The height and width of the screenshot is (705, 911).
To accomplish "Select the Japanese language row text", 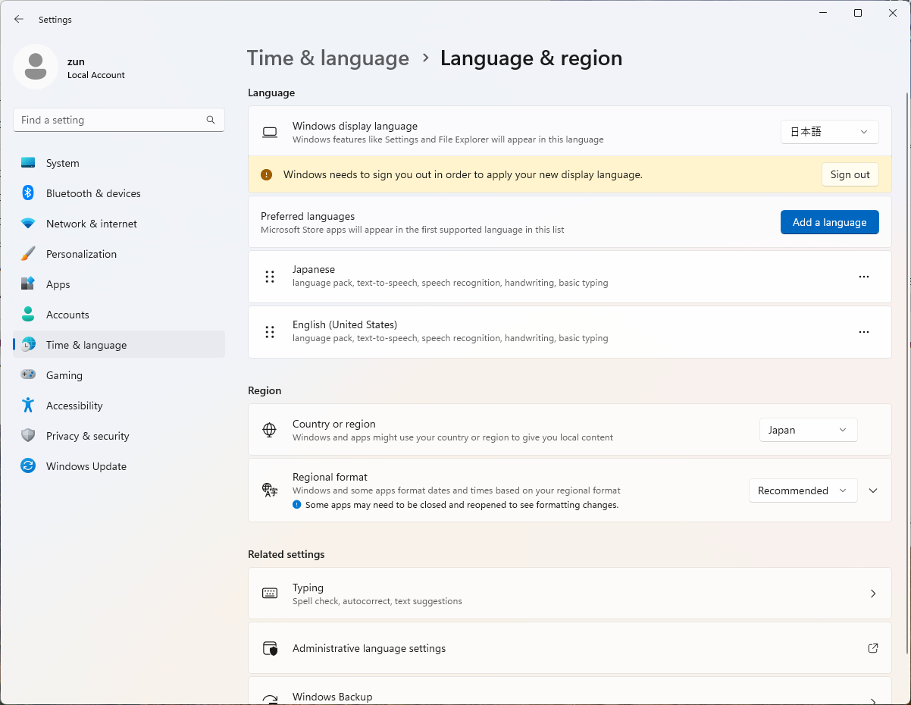I will pos(314,269).
